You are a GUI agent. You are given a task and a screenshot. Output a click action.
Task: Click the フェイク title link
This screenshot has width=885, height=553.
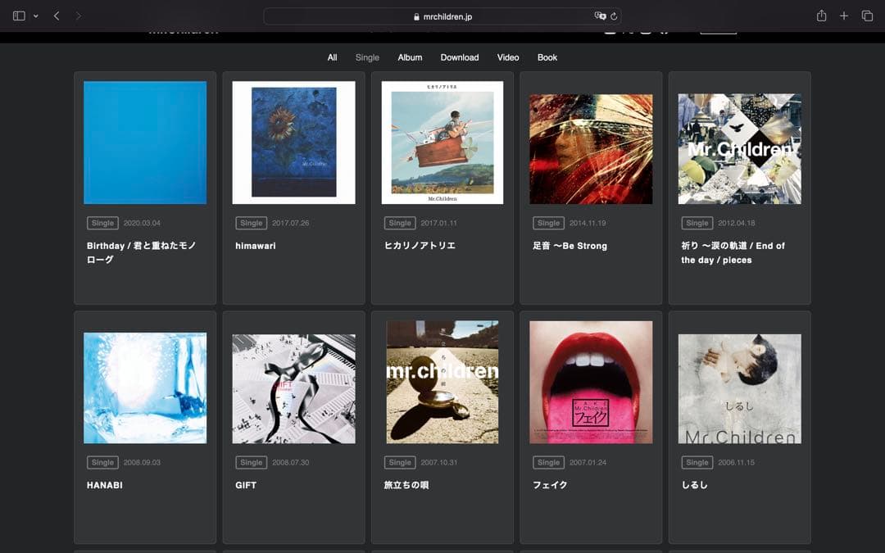[x=551, y=485]
